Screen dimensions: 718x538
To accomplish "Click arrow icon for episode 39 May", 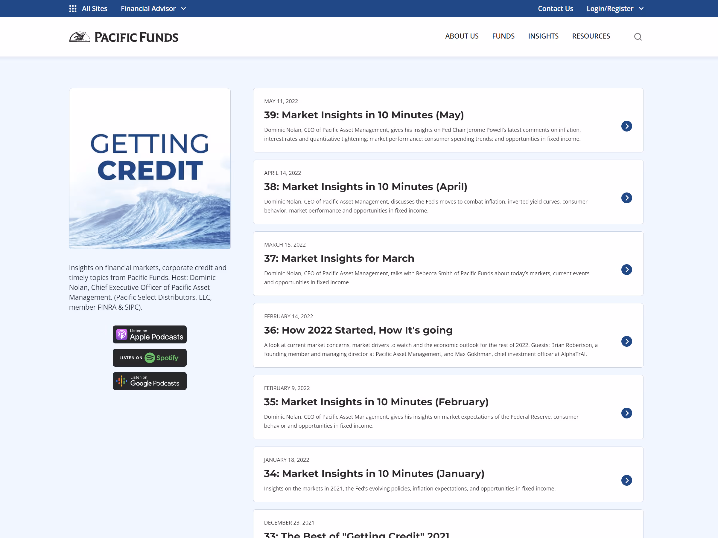I will click(626, 126).
